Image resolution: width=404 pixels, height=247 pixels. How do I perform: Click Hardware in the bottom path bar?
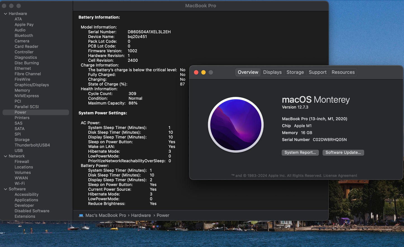[x=141, y=215]
